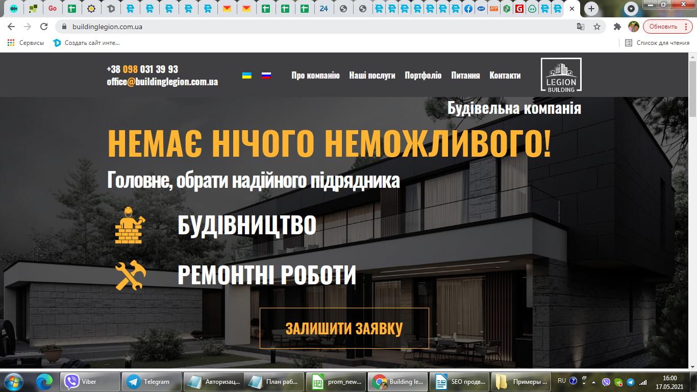Open the Наші послуги menu item

click(x=372, y=76)
